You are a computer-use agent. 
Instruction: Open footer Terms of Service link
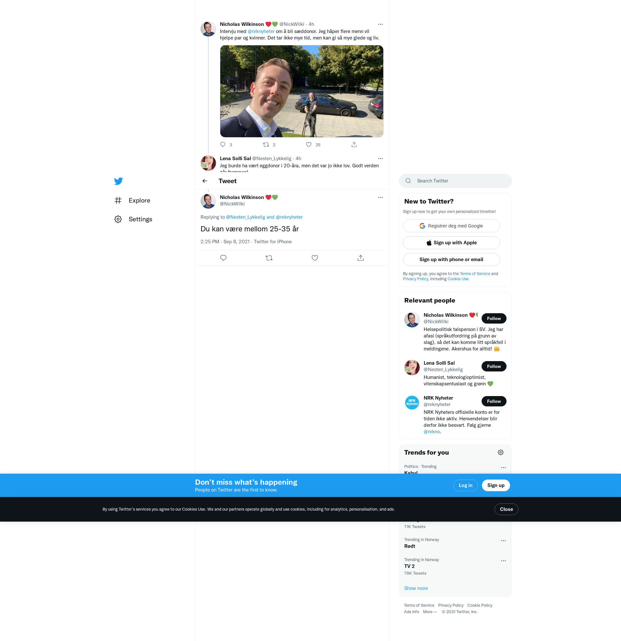click(x=419, y=605)
